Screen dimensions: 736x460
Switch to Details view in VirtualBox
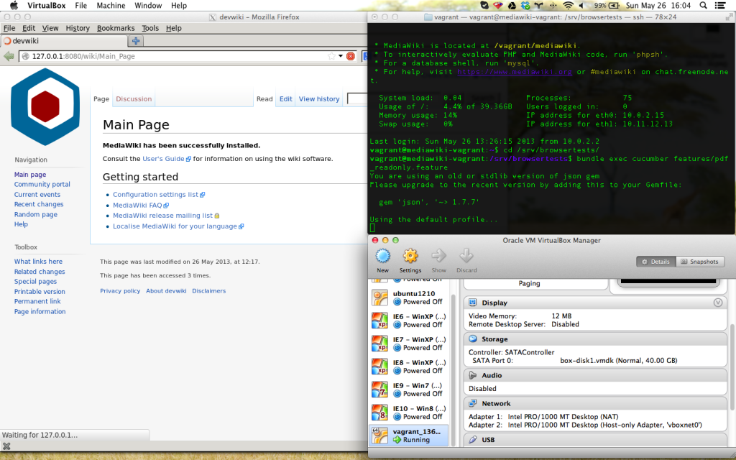pos(655,262)
